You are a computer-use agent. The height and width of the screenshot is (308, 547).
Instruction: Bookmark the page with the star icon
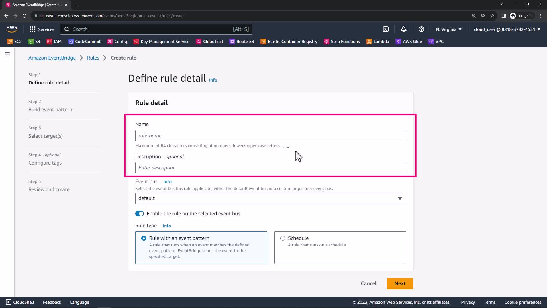(492, 16)
